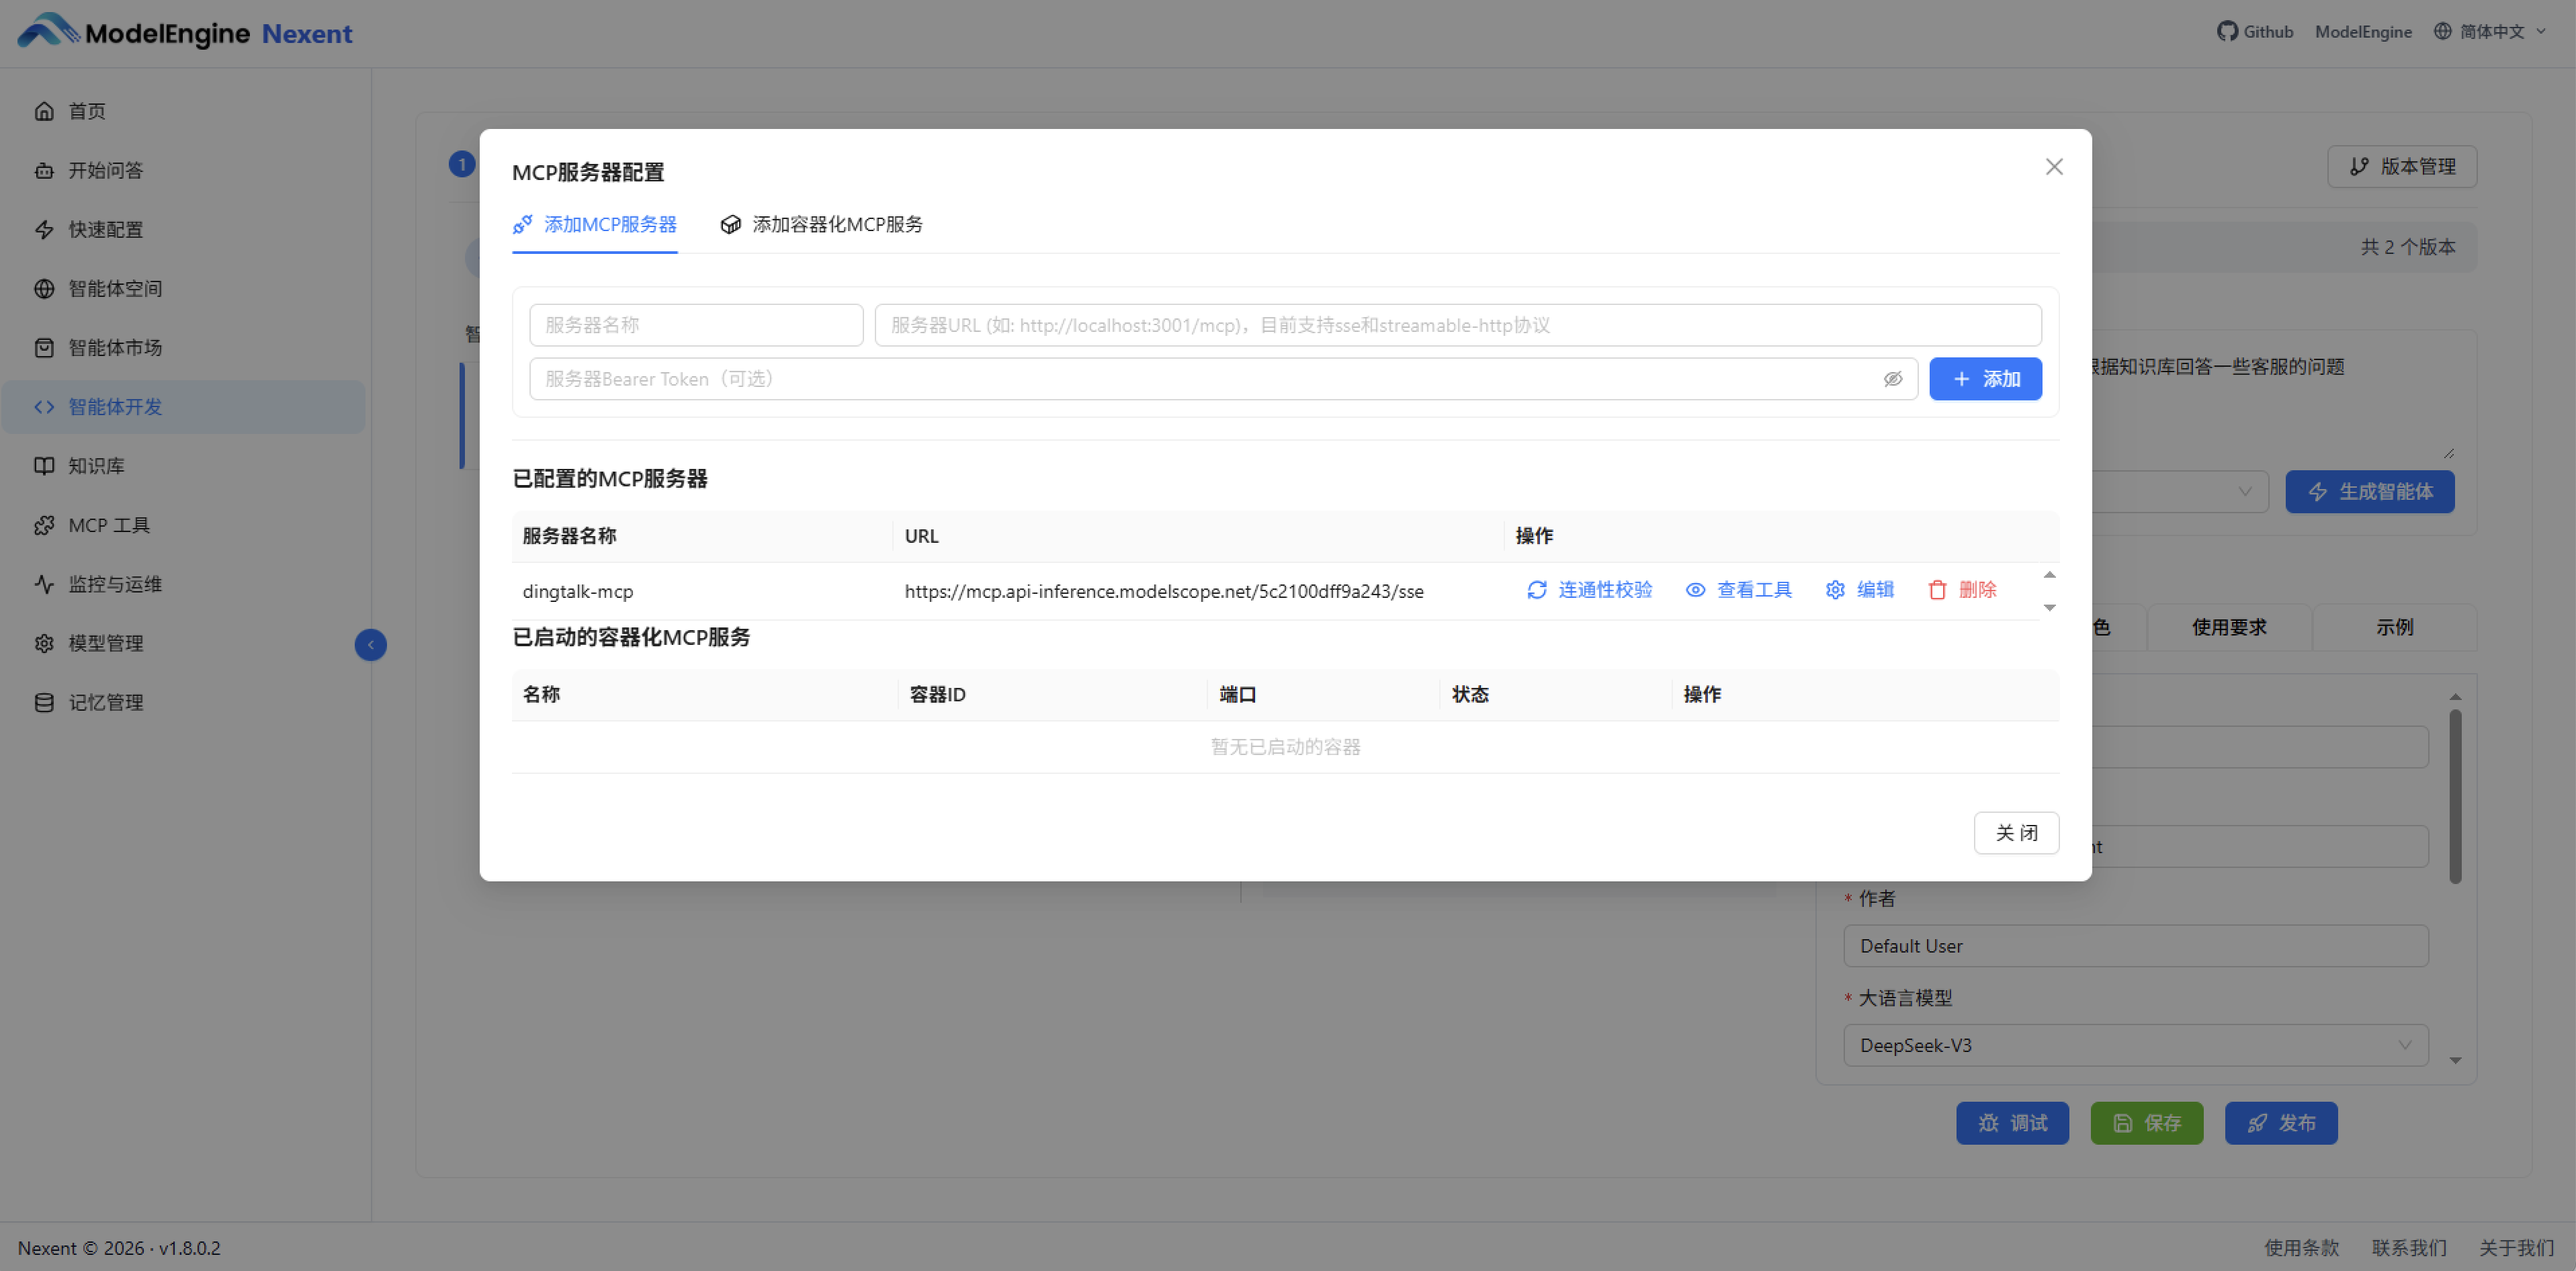The image size is (2576, 1271).
Task: Click the 关闭 button in dialog
Action: coord(2015,833)
